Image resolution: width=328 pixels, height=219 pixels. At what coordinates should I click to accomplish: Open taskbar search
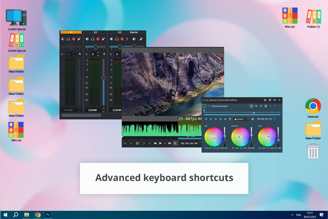pyautogui.click(x=16, y=215)
